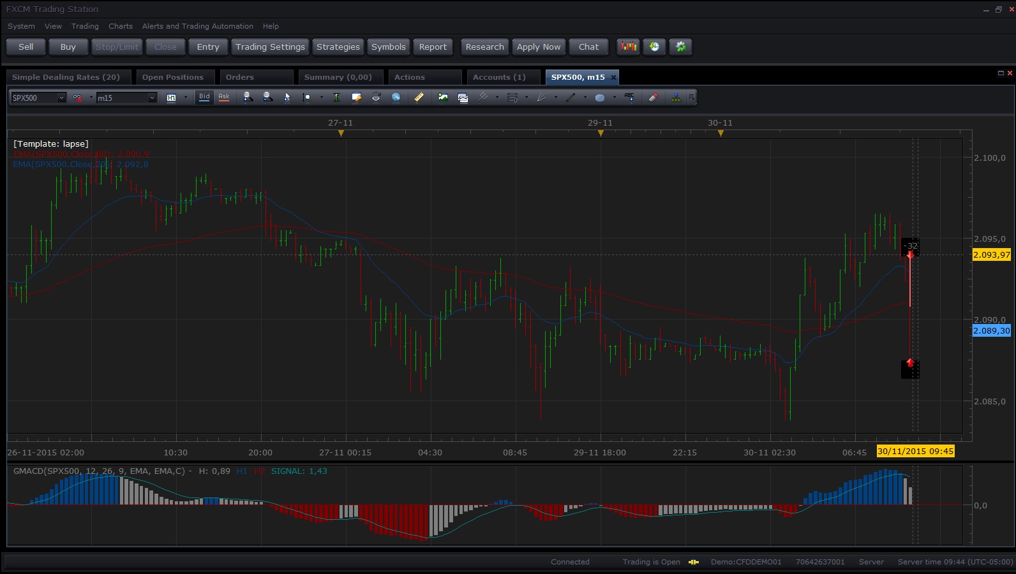The image size is (1016, 574).
Task: Select the pitchfork lines tool
Action: point(483,97)
